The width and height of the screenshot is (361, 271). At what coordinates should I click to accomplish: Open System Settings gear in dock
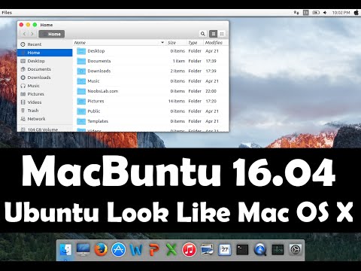[296, 250]
